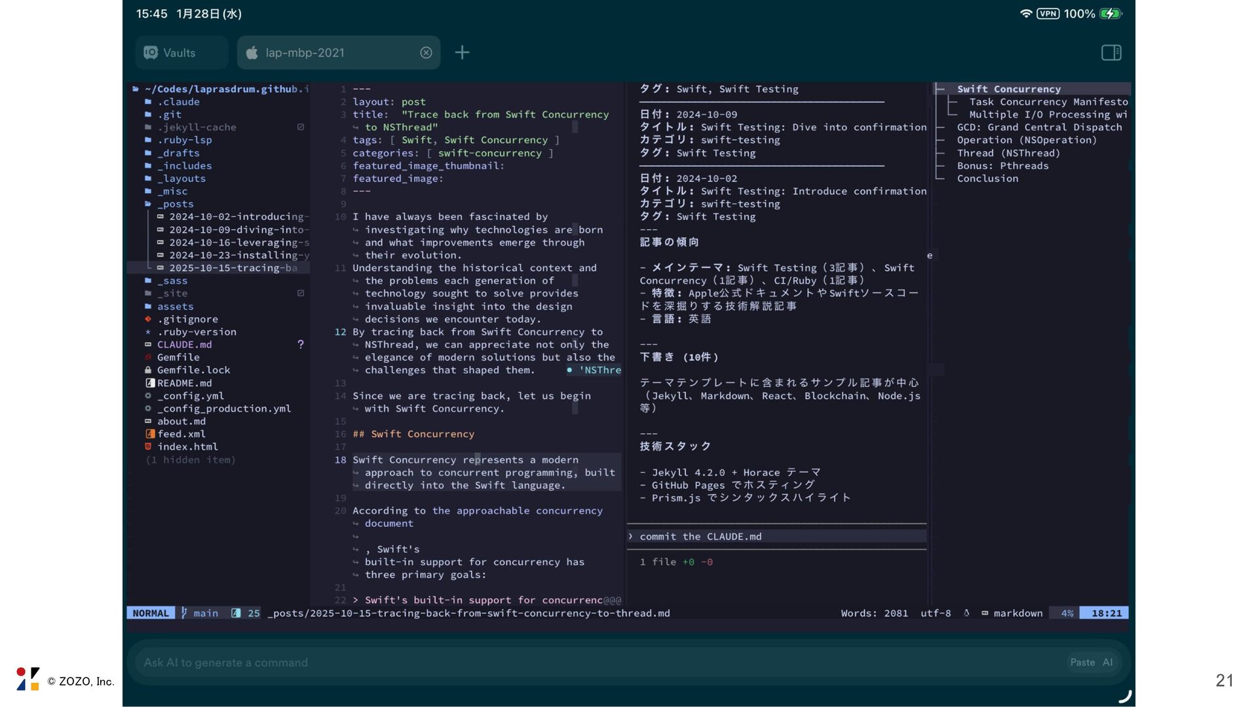Open a new tab with plus button
The height and width of the screenshot is (707, 1258).
(x=462, y=52)
